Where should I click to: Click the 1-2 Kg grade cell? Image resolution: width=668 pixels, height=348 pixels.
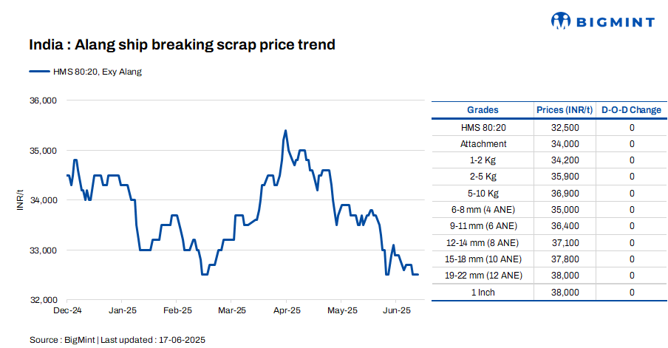point(483,160)
